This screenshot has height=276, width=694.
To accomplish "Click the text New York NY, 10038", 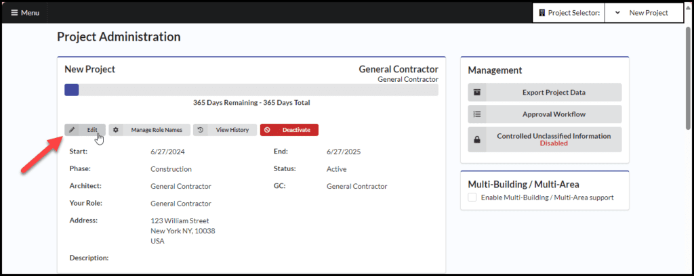I will point(183,231).
